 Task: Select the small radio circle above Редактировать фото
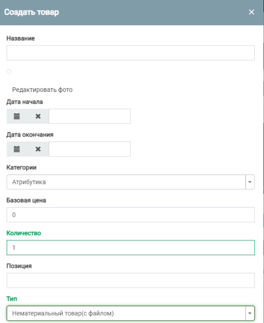(9, 71)
